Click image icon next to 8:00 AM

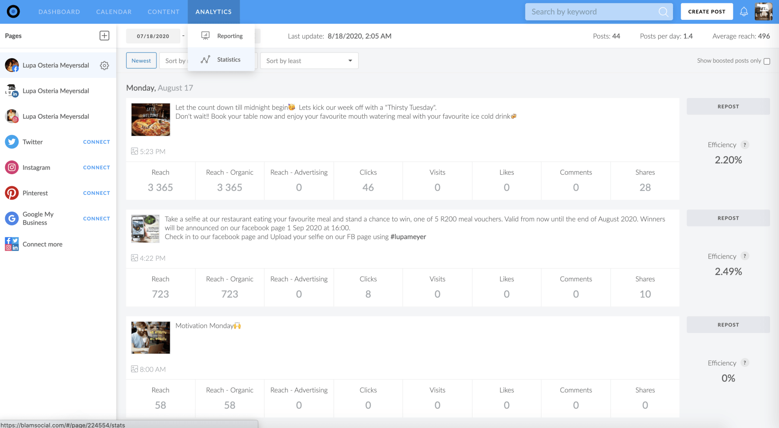[135, 369]
